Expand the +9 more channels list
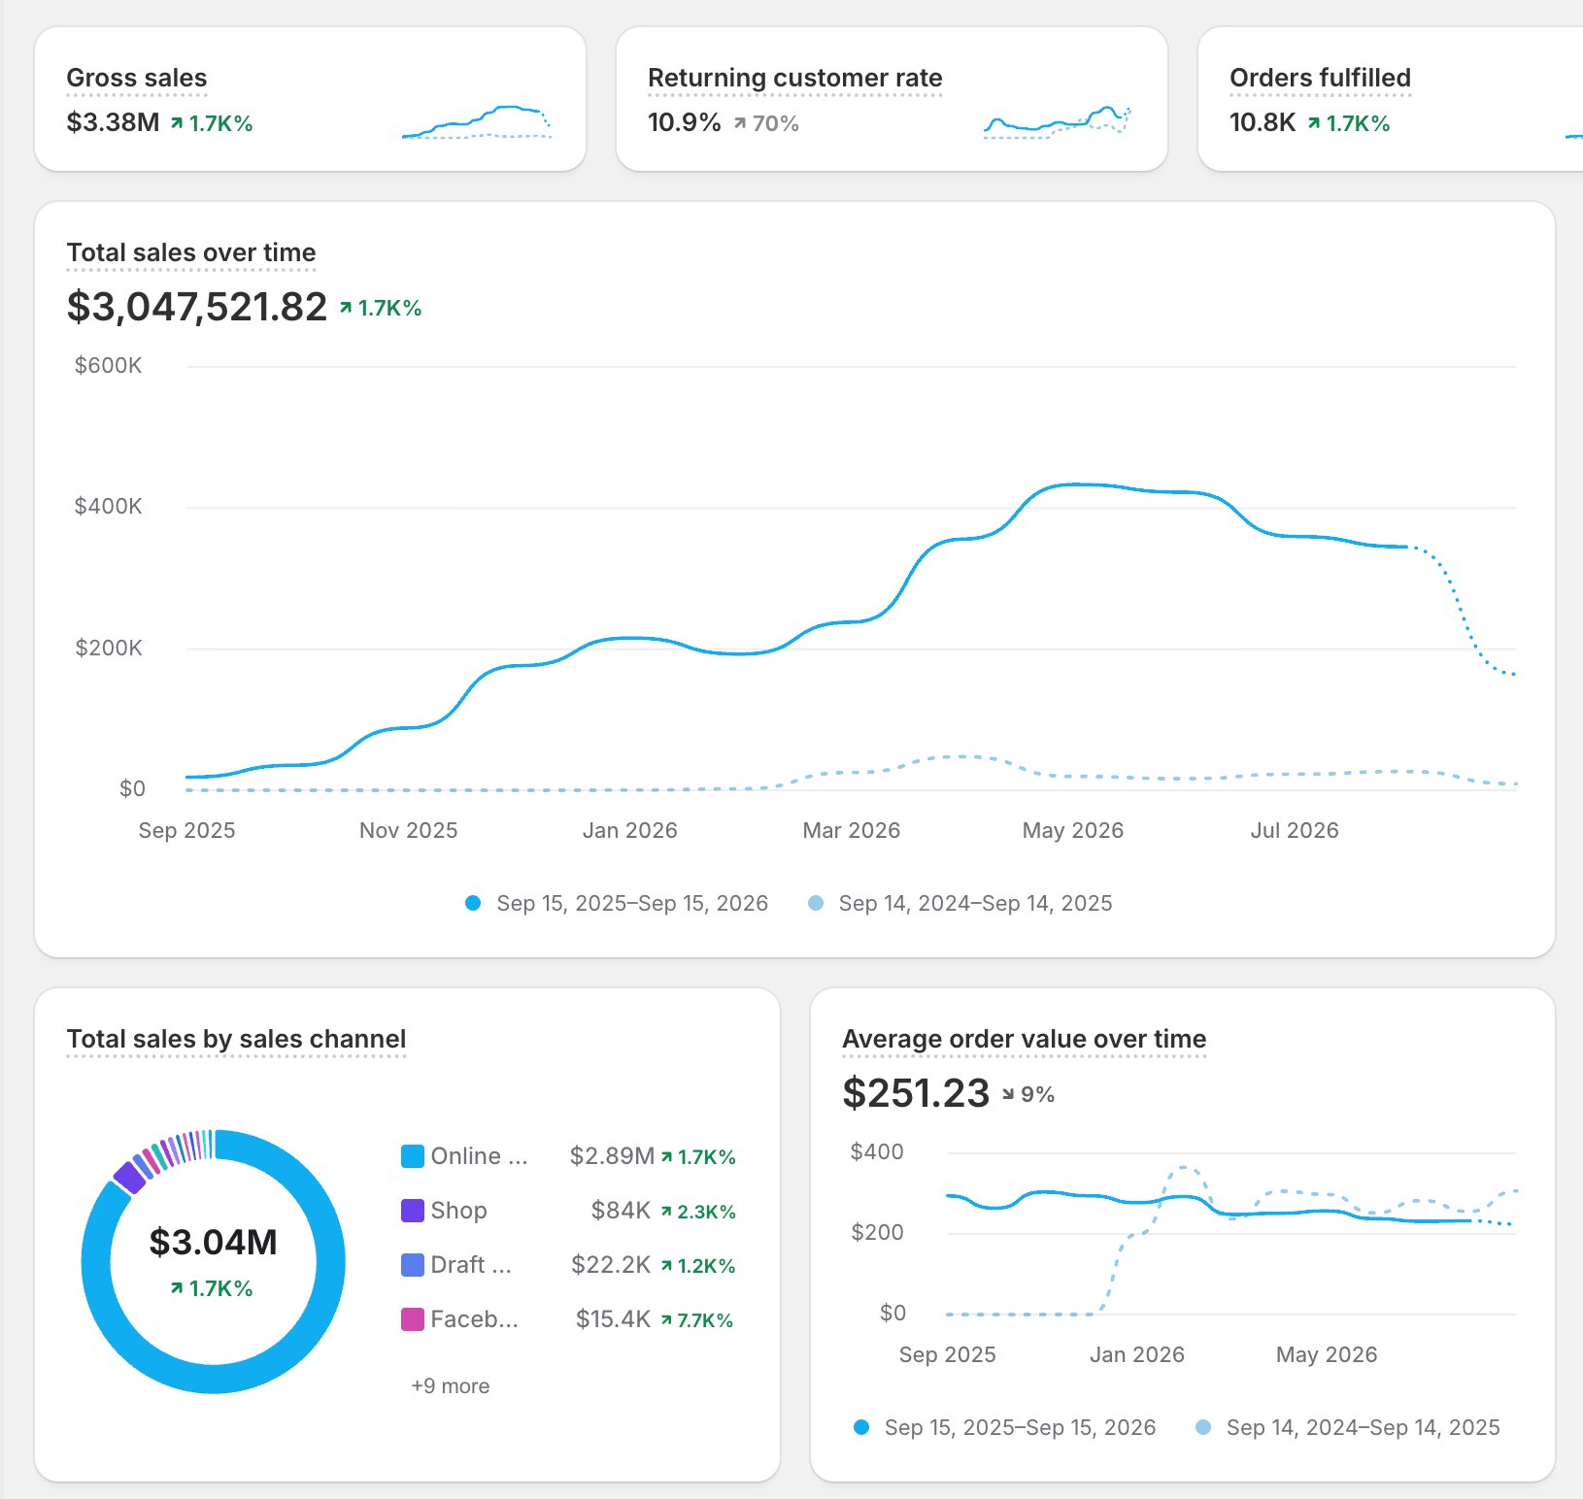 click(450, 1386)
